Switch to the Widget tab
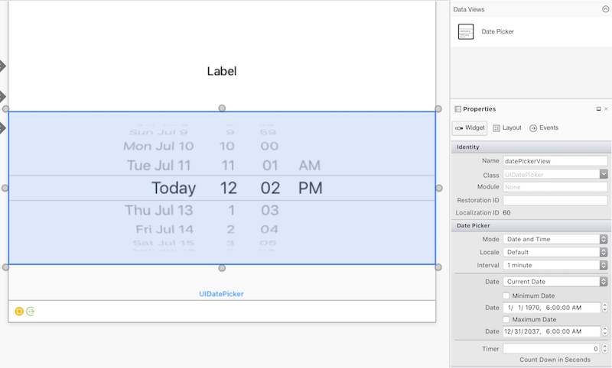The width and height of the screenshot is (612, 368). [x=470, y=128]
